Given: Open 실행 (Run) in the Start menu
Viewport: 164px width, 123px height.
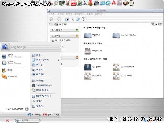Looking at the screenshot, I should [x=38, y=106].
